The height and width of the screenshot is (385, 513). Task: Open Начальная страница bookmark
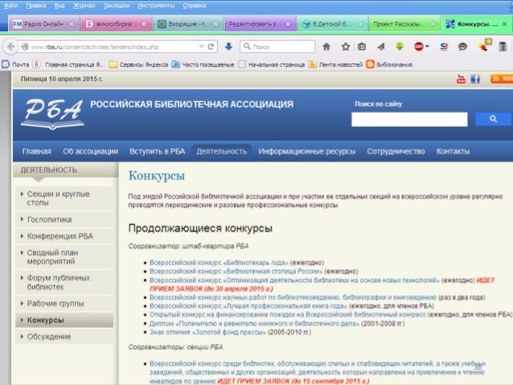tap(272, 64)
